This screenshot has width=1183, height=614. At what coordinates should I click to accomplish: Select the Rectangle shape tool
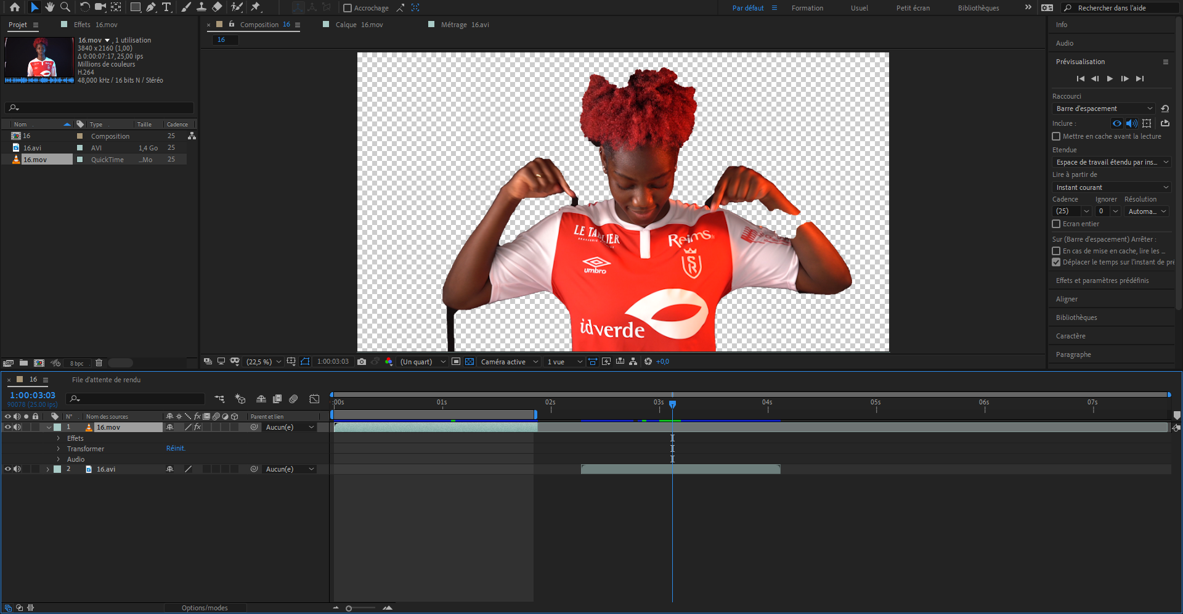[135, 7]
